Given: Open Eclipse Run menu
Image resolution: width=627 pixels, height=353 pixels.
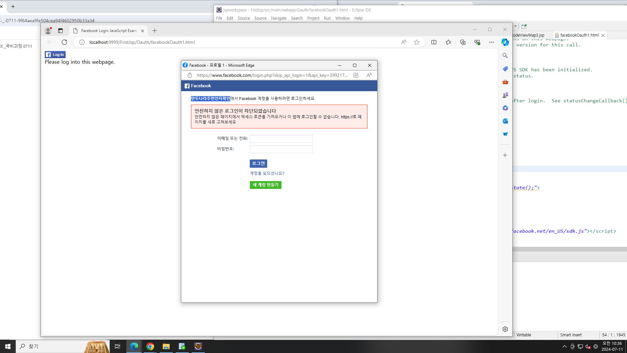Looking at the screenshot, I should tap(327, 18).
